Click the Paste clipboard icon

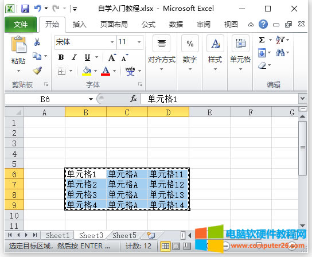[19, 44]
